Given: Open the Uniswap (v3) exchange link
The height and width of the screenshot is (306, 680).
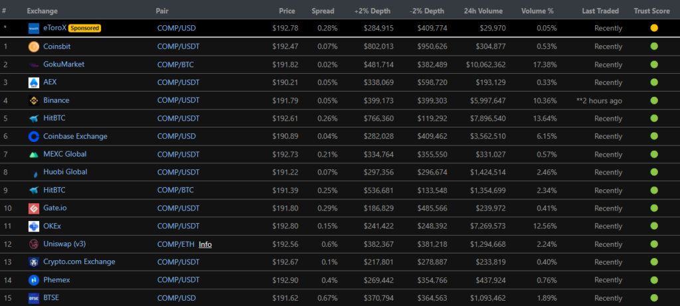Looking at the screenshot, I should click(x=64, y=244).
